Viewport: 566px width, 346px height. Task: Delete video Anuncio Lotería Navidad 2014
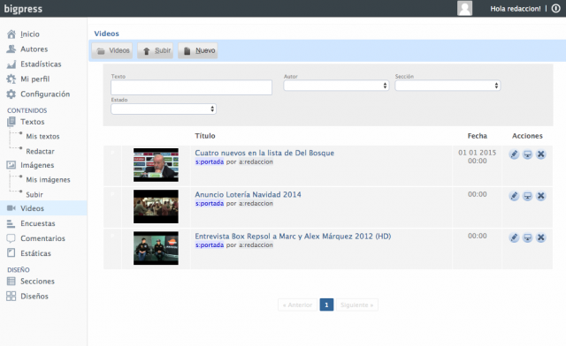tap(540, 196)
